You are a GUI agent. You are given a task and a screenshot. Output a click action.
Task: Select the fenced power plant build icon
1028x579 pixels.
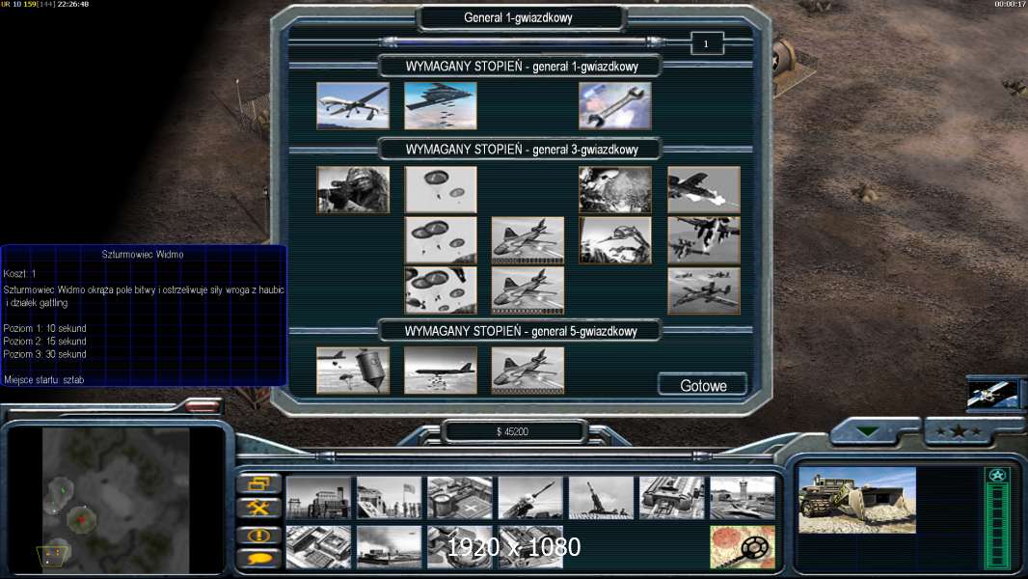(x=318, y=498)
